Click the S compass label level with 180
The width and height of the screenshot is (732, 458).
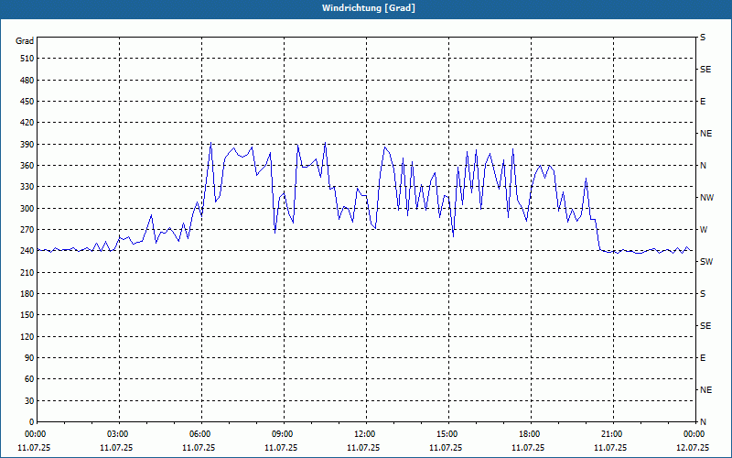[x=703, y=294]
